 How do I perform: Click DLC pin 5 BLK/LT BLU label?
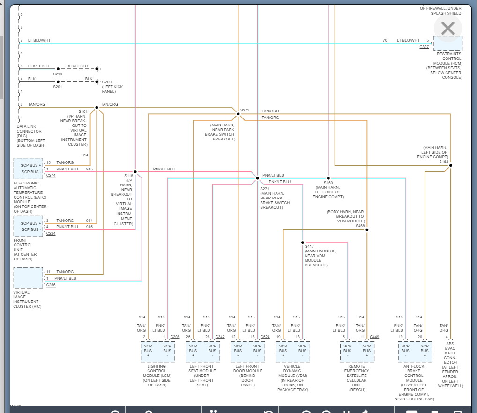[38, 66]
